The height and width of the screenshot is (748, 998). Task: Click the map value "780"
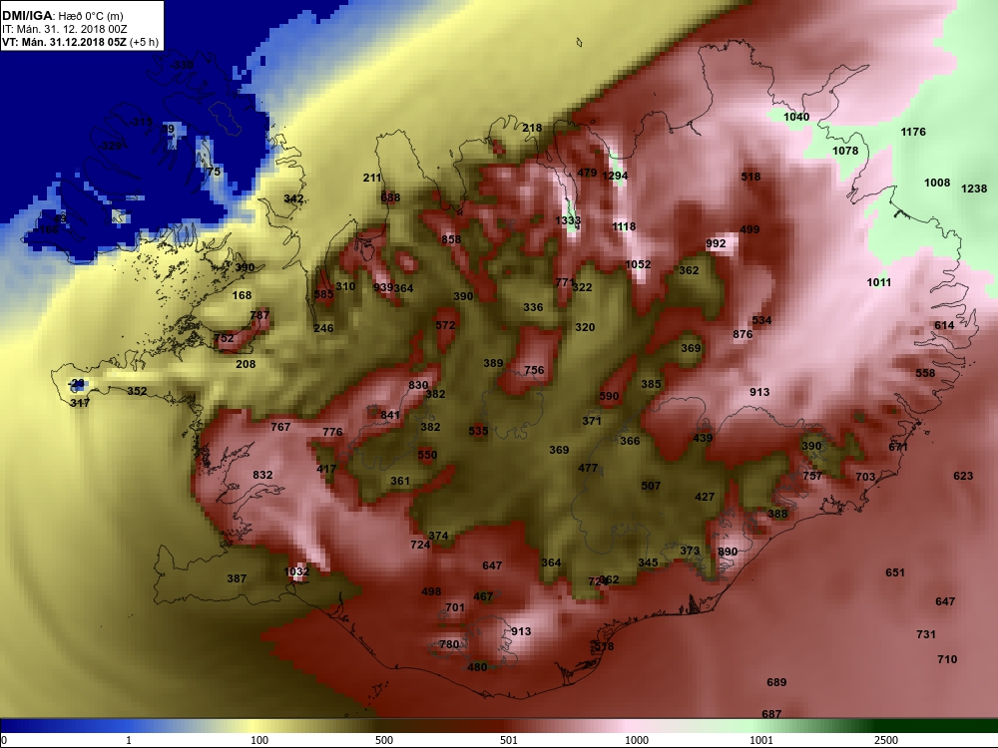point(449,644)
